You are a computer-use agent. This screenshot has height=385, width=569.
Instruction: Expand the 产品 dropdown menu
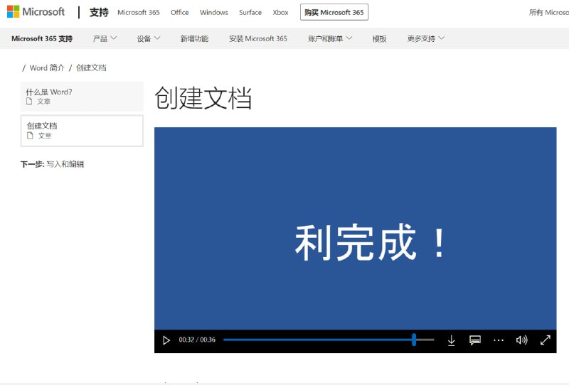(105, 38)
